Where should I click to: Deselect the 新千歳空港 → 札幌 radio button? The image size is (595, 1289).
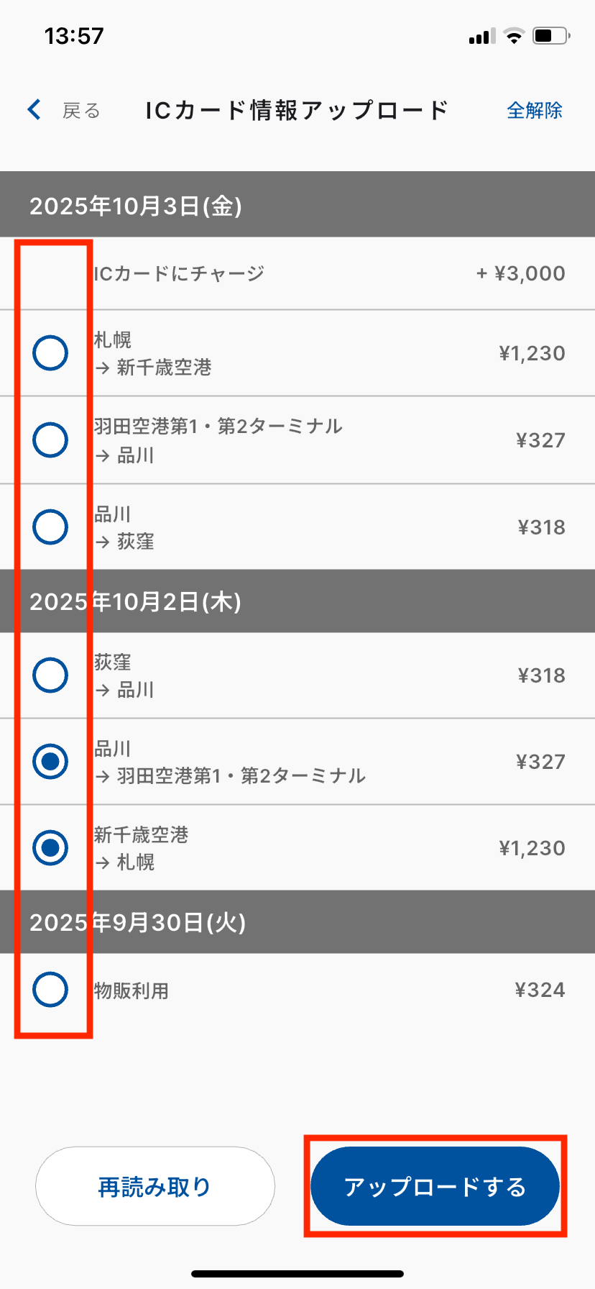pyautogui.click(x=50, y=848)
